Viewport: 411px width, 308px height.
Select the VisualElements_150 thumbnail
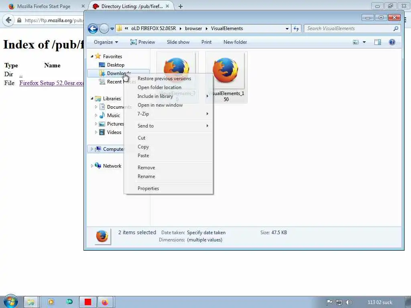pyautogui.click(x=226, y=71)
